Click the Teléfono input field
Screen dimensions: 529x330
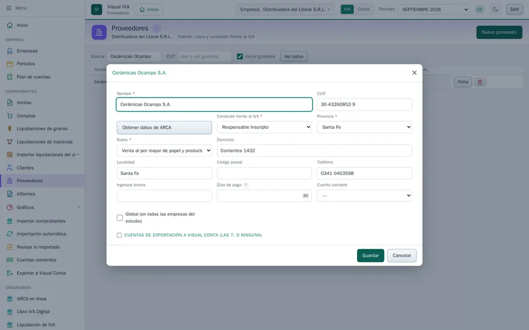click(x=364, y=173)
